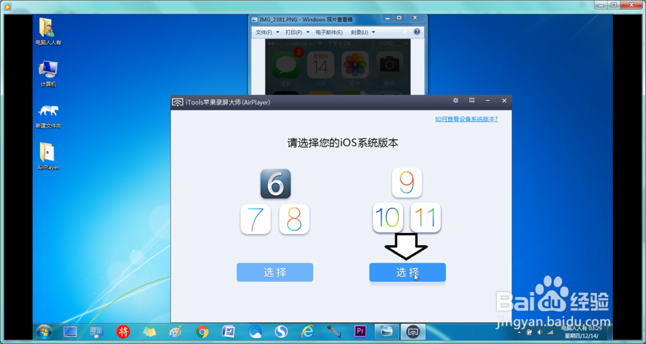Image resolution: width=646 pixels, height=344 pixels.
Task: Click the iOS 6 version icon
Action: [x=276, y=183]
